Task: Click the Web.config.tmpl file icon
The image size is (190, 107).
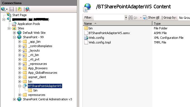Action: pos(86,42)
